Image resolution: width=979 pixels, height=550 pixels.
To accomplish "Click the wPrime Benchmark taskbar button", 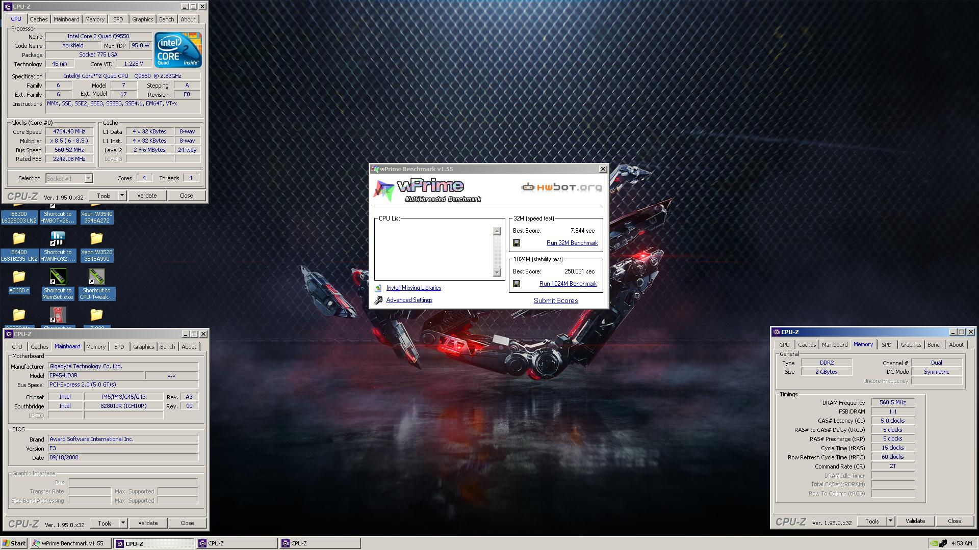I will point(71,543).
